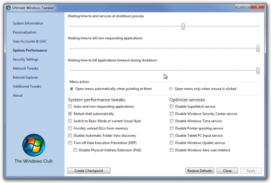Click the Create Checkpoint button

point(89,171)
